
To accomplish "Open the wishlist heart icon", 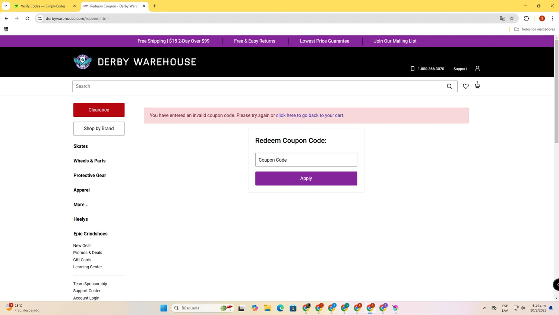I will (466, 86).
